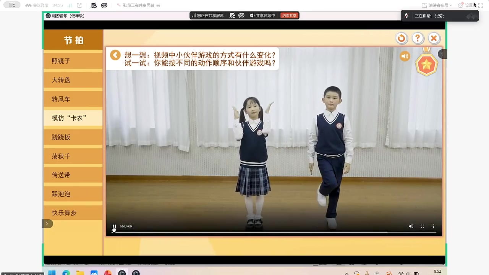Viewport: 489px width, 275px height.
Task: Open the taskbar volume tray icon
Action: pos(408,273)
